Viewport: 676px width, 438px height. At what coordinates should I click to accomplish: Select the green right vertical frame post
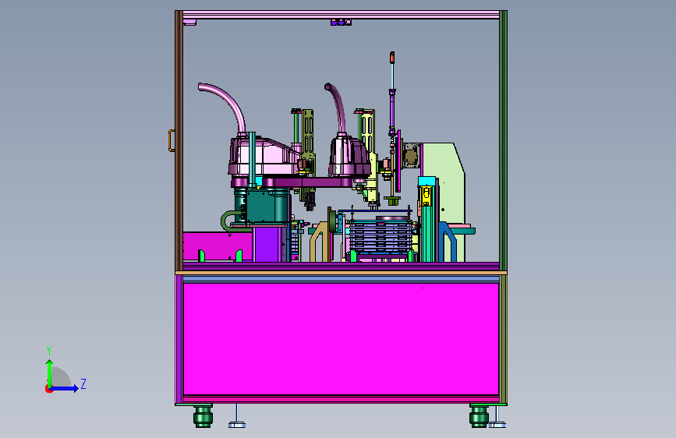point(503,140)
